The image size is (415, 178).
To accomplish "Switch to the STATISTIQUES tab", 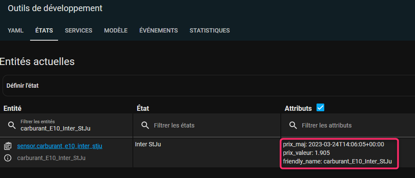I will [209, 30].
